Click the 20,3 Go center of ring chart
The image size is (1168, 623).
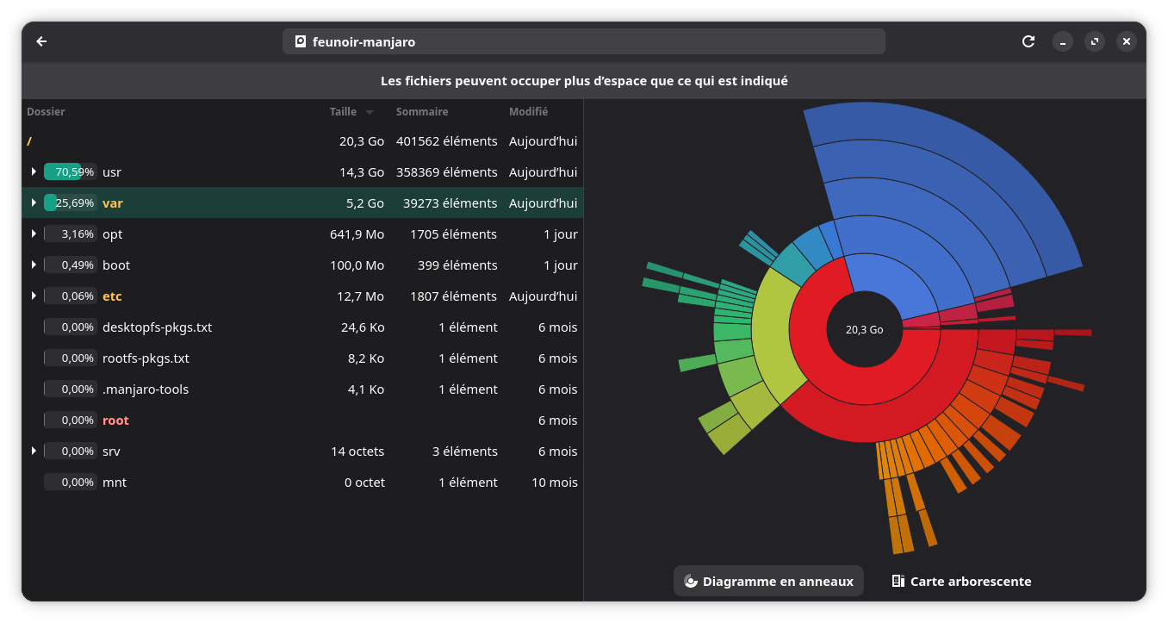point(864,330)
